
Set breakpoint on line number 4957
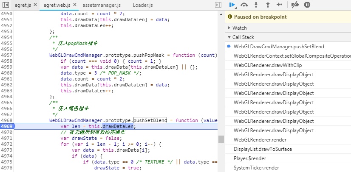[7, 55]
